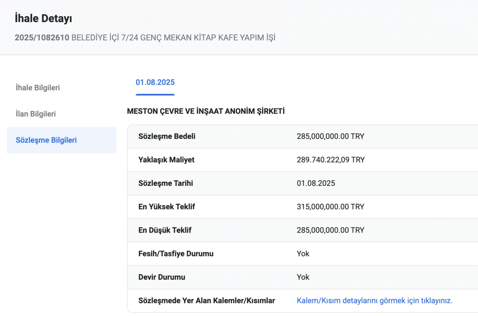This screenshot has width=478, height=316.
Task: Click the İhale Detayı page heading
Action: point(43,19)
